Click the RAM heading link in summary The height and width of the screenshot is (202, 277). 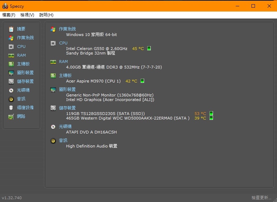pyautogui.click(x=63, y=62)
